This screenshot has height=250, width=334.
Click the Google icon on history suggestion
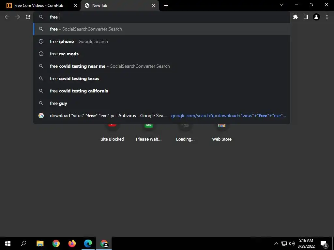click(41, 116)
